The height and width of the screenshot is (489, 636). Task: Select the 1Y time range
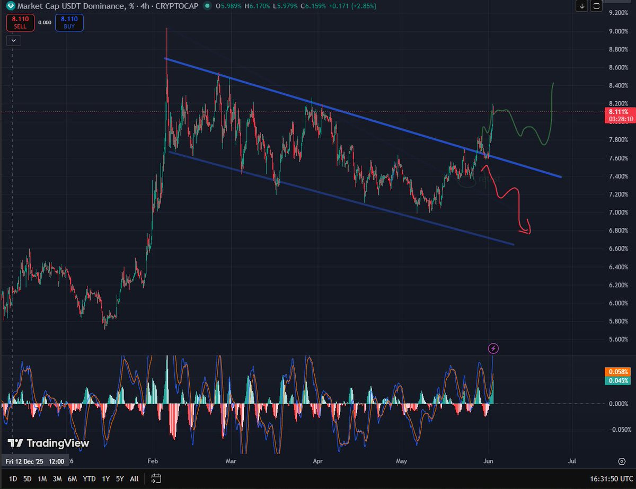pyautogui.click(x=106, y=478)
